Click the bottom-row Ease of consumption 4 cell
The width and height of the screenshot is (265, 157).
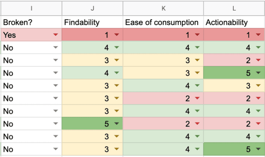coord(163,149)
